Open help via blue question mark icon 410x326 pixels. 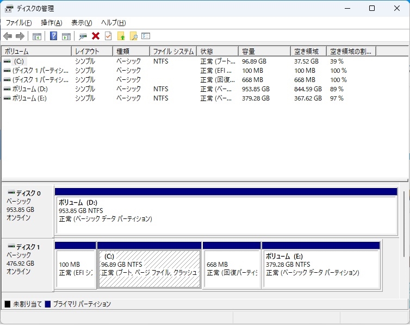(54, 36)
